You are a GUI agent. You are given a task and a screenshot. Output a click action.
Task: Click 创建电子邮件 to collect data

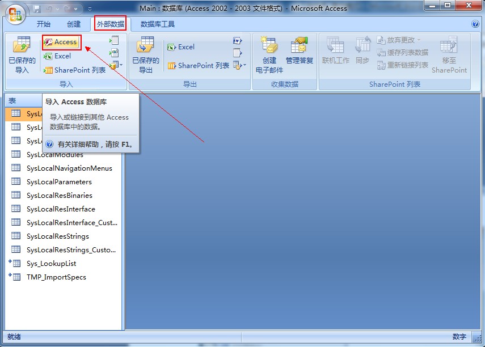pyautogui.click(x=269, y=55)
